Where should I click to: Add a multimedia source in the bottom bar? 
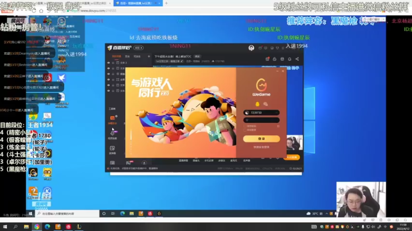coord(221,161)
